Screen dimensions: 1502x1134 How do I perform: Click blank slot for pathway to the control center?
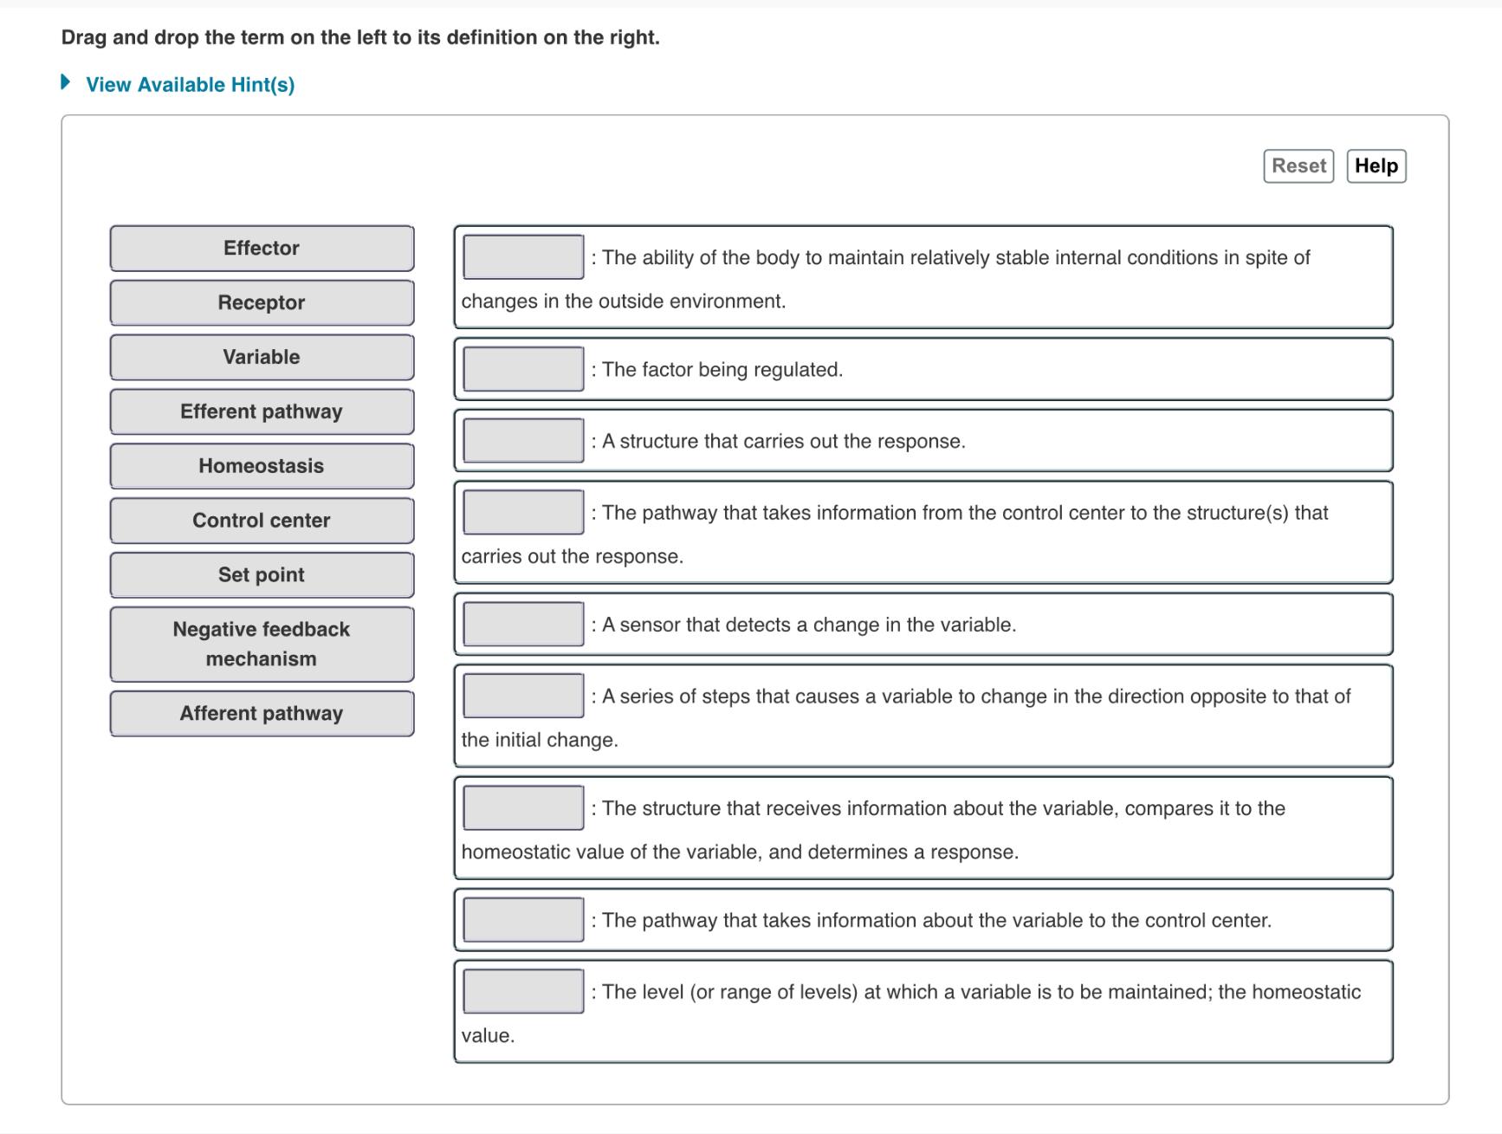[523, 920]
